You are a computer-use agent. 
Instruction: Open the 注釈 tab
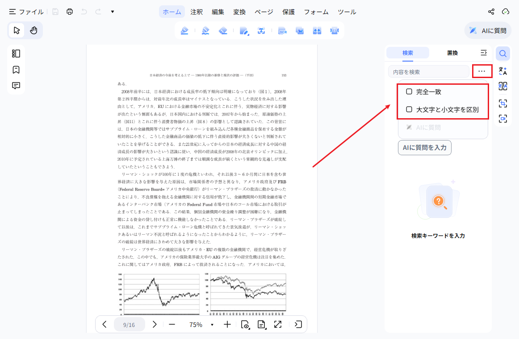tap(196, 12)
